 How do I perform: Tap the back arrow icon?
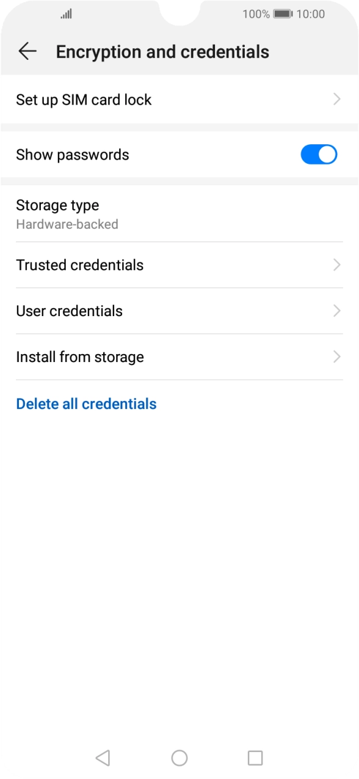click(27, 51)
